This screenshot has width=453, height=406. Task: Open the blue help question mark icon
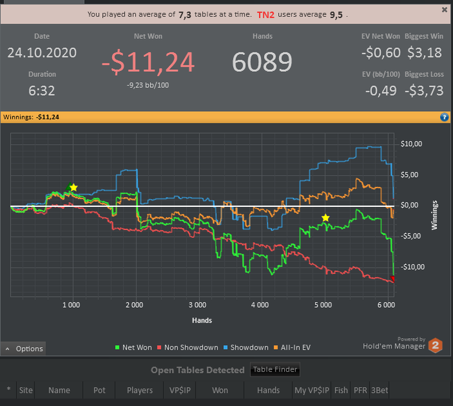pos(444,117)
